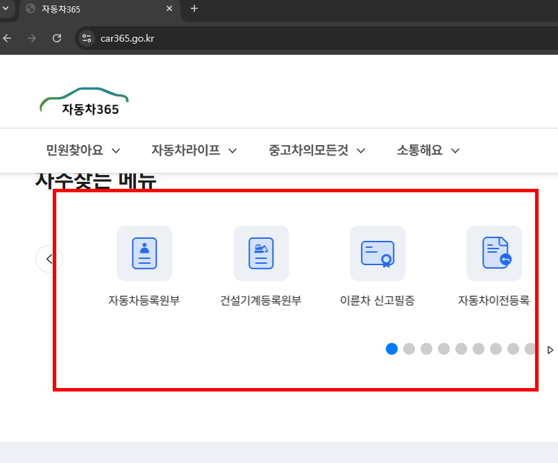The image size is (558, 463).
Task: Open the 자동차라이프 dropdown chevron
Action: 194,151
